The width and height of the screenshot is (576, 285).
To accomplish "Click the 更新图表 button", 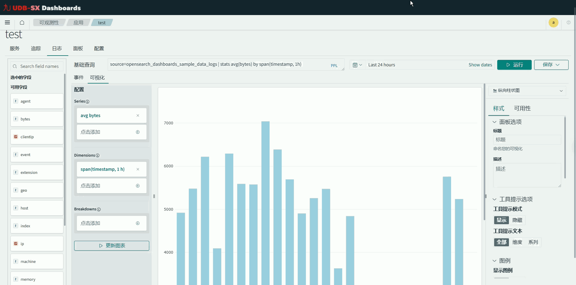I will 112,246.
